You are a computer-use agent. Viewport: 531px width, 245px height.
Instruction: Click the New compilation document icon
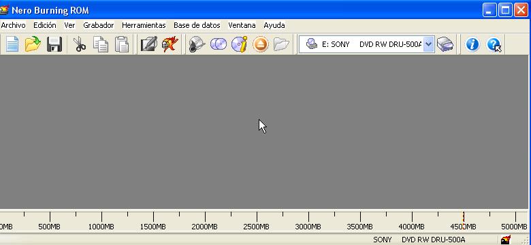(12, 44)
